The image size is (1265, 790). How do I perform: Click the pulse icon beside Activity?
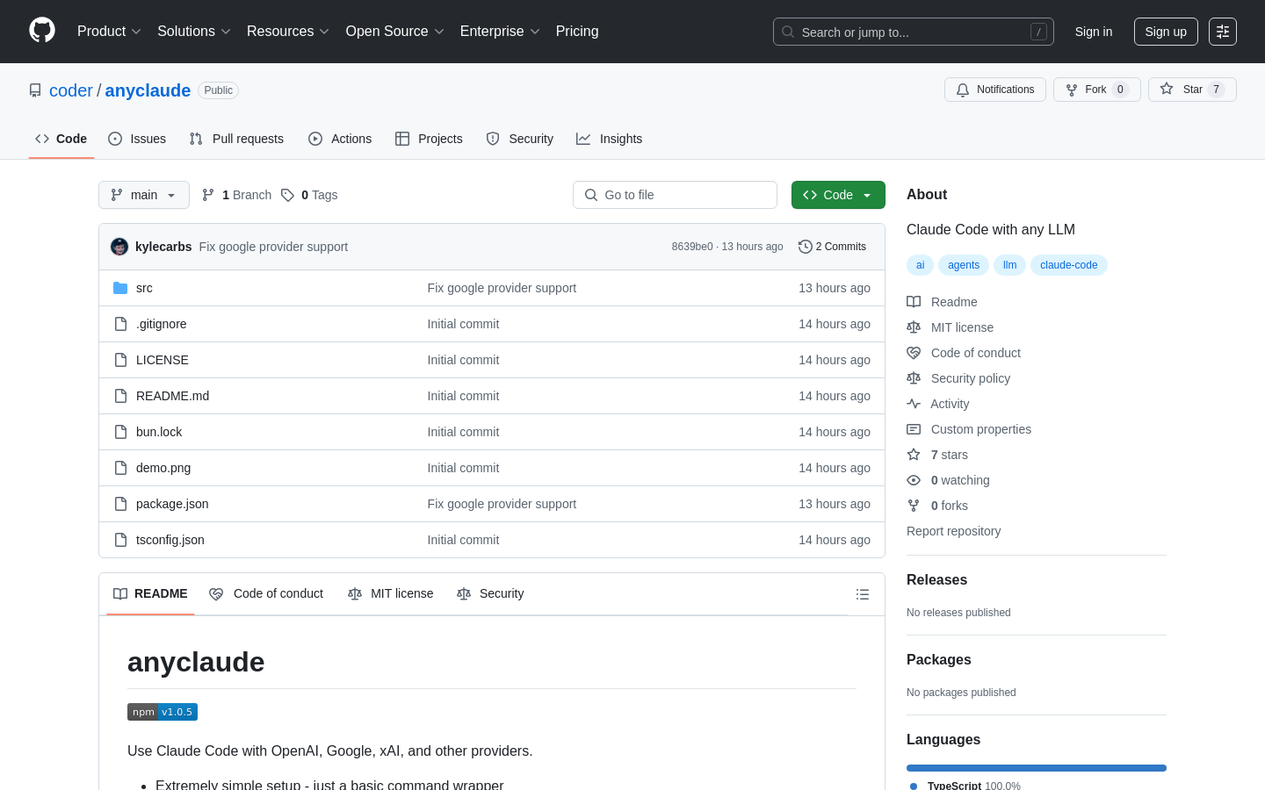tap(914, 404)
